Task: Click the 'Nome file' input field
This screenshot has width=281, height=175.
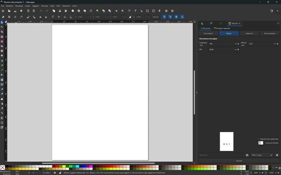Action: pos(222,155)
